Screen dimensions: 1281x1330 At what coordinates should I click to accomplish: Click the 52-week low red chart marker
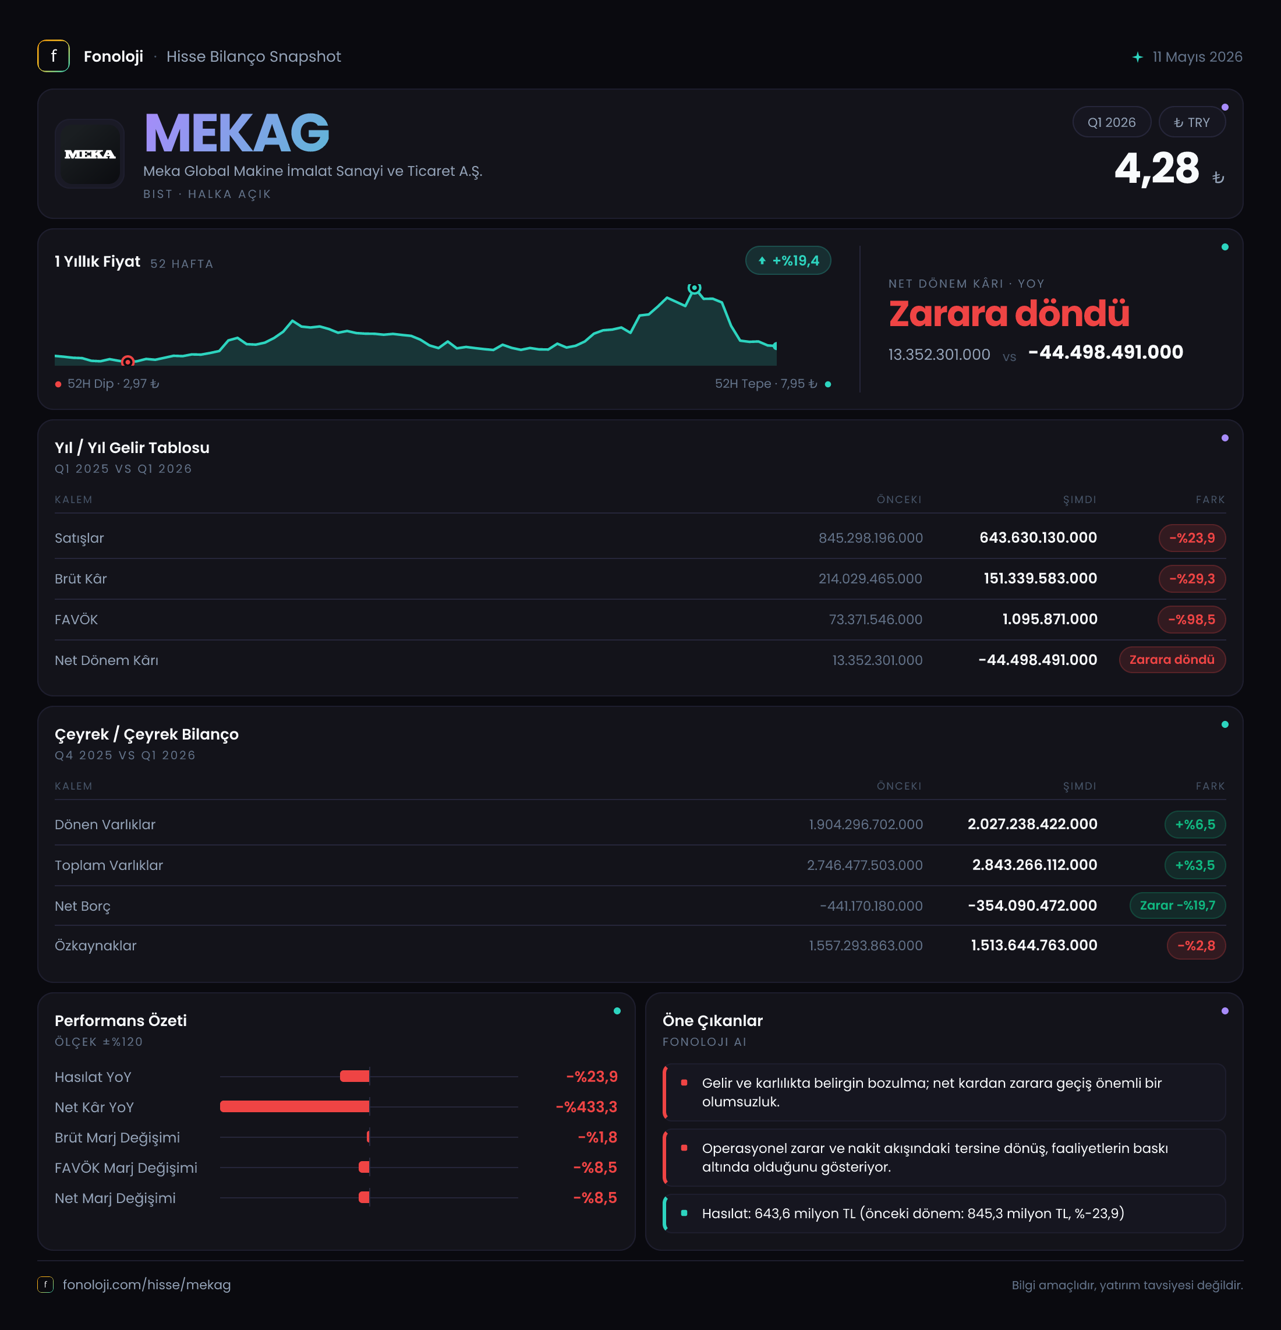pos(128,361)
